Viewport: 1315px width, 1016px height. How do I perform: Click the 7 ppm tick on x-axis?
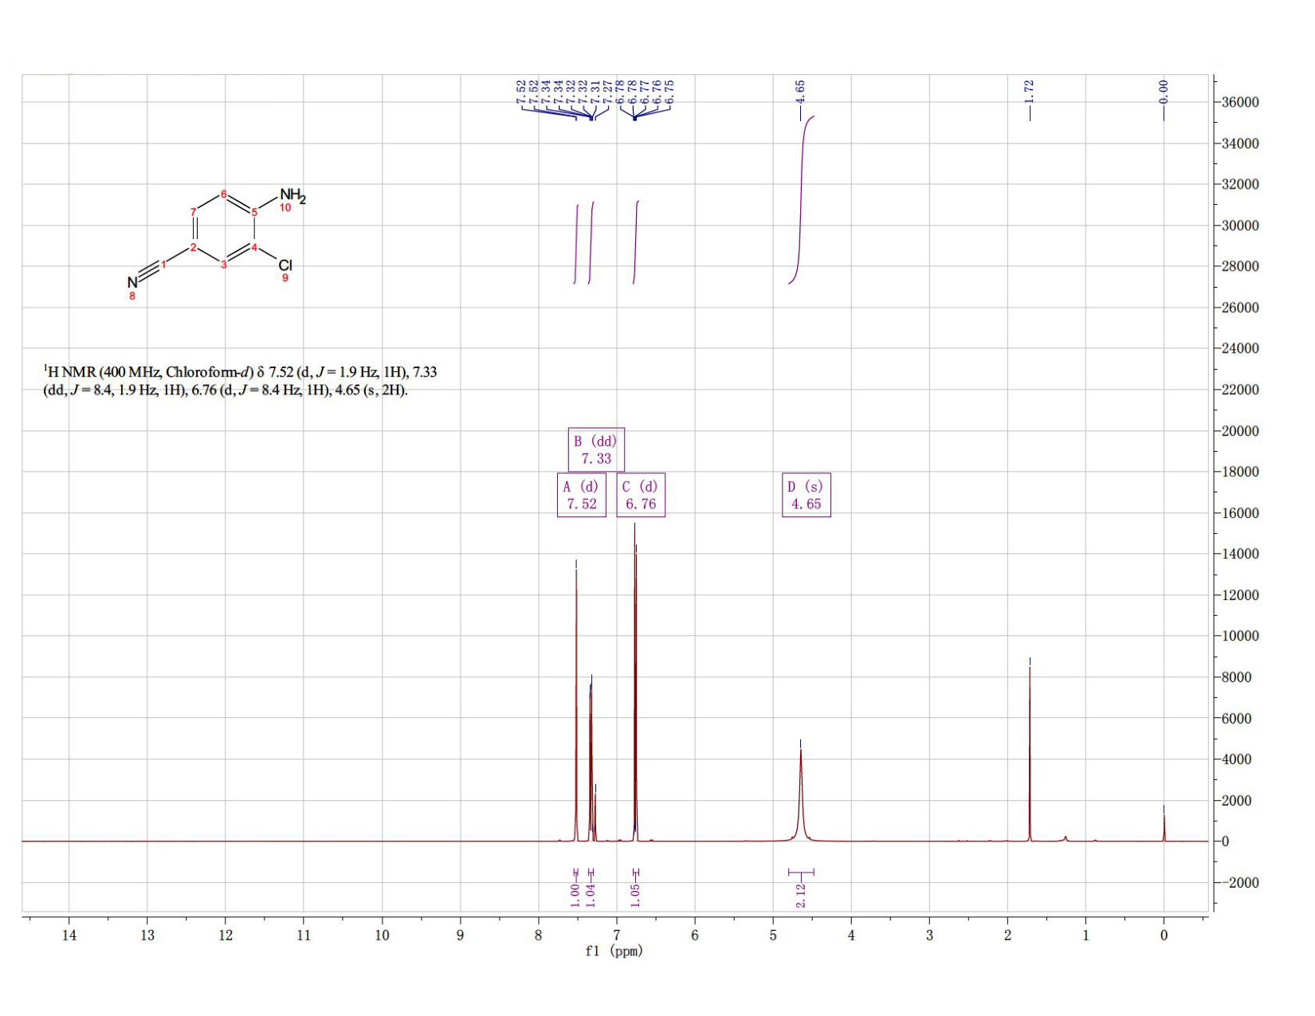tap(616, 935)
